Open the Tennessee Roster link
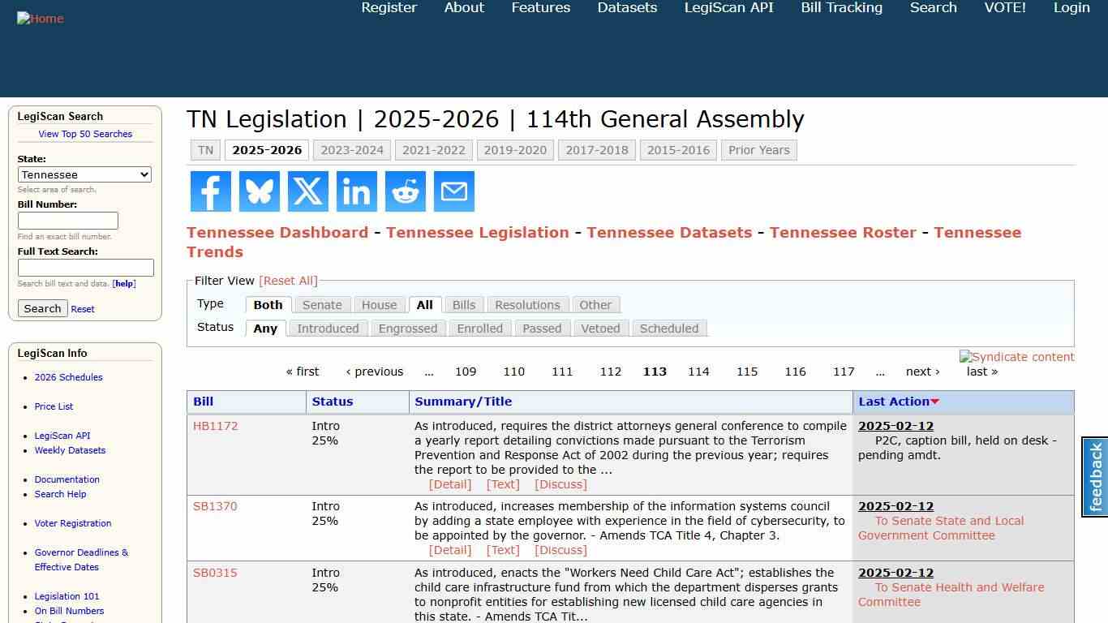1108x623 pixels. click(843, 232)
